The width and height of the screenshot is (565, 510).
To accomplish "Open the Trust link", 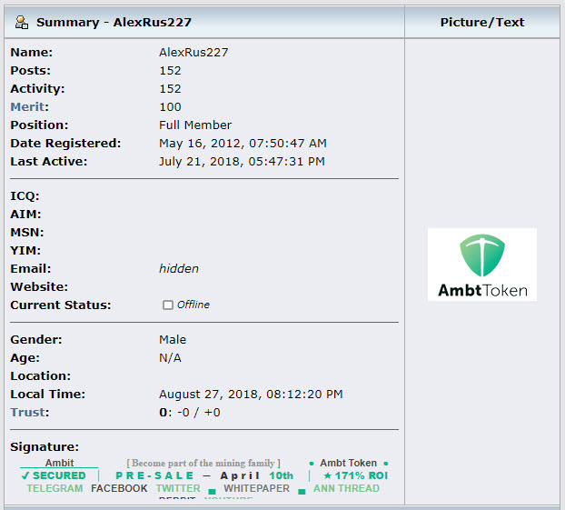I will click(x=28, y=412).
